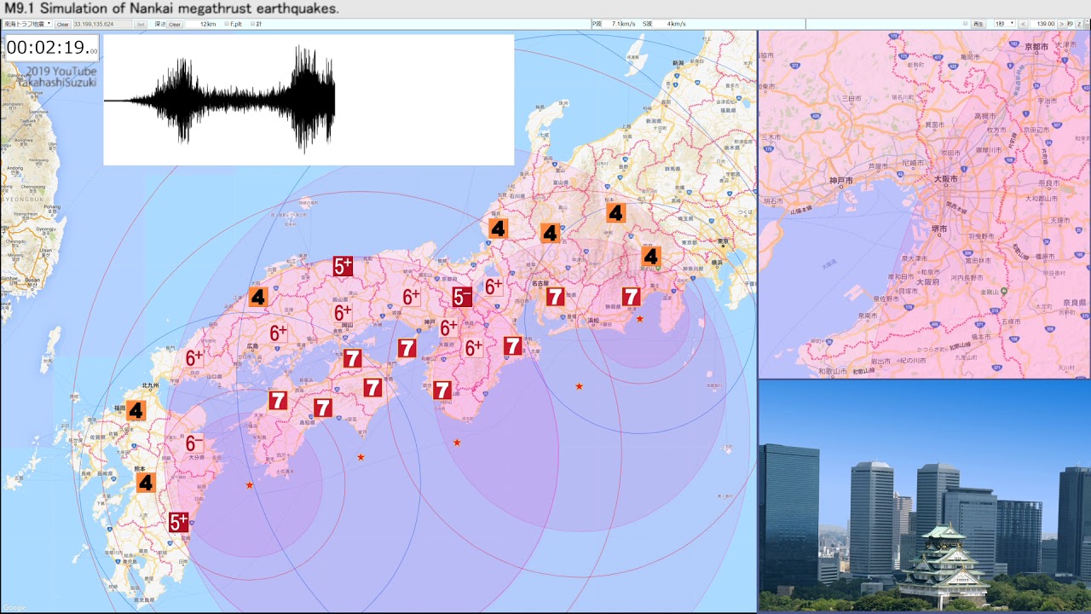The height and width of the screenshot is (614, 1091).
Task: Open the 1秒 time step dropdown
Action: point(1003,24)
